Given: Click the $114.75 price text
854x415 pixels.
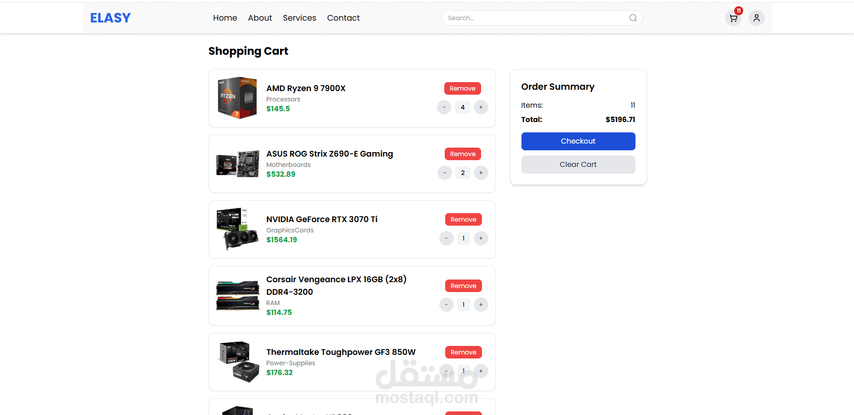Looking at the screenshot, I should coord(279,312).
